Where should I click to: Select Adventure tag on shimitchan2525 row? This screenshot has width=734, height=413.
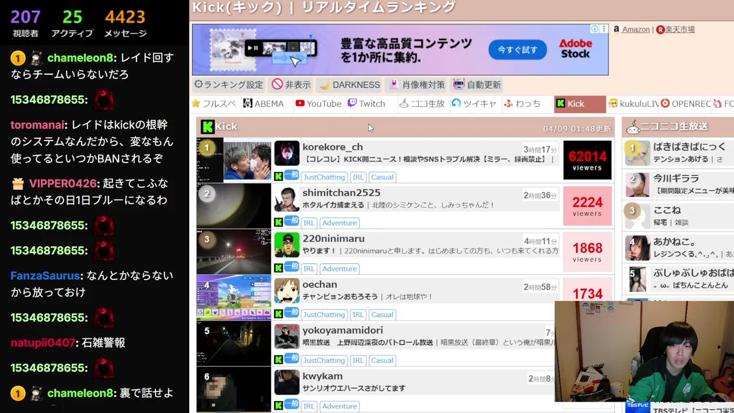point(339,223)
